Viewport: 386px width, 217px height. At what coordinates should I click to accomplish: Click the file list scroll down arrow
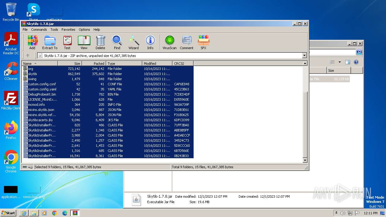[x=305, y=160]
